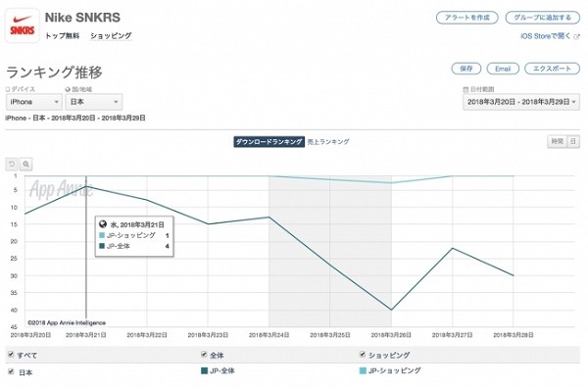Click the 保存 button
The image size is (588, 388).
pos(466,69)
